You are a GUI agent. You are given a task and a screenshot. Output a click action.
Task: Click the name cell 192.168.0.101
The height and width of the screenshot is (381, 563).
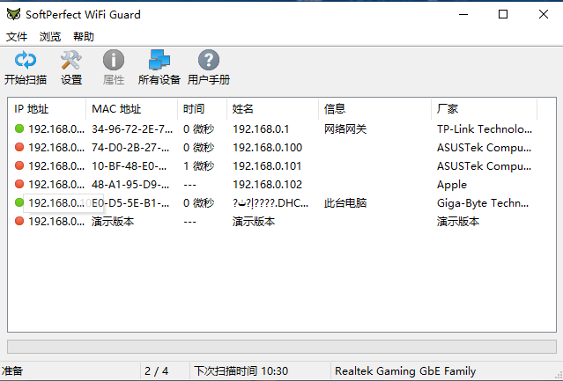(x=267, y=166)
